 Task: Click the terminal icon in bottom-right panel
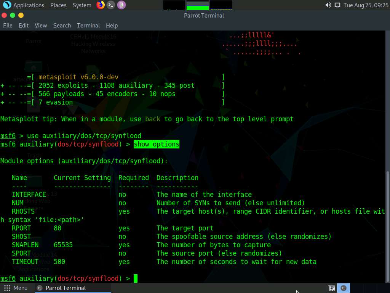tap(344, 288)
